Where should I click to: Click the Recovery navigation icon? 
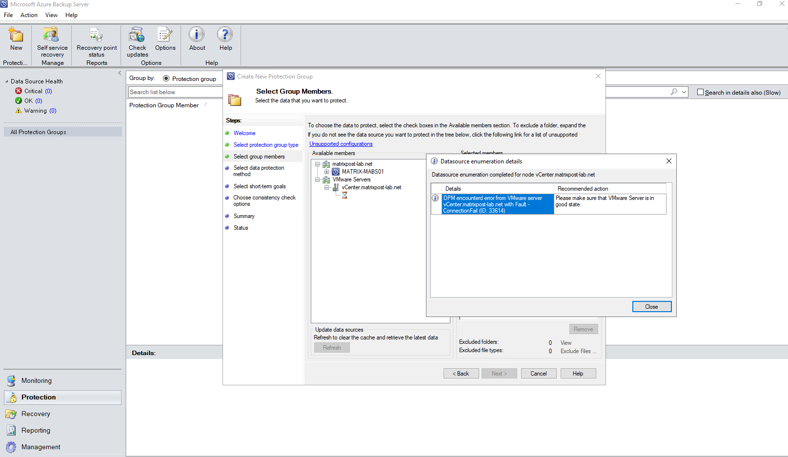11,414
